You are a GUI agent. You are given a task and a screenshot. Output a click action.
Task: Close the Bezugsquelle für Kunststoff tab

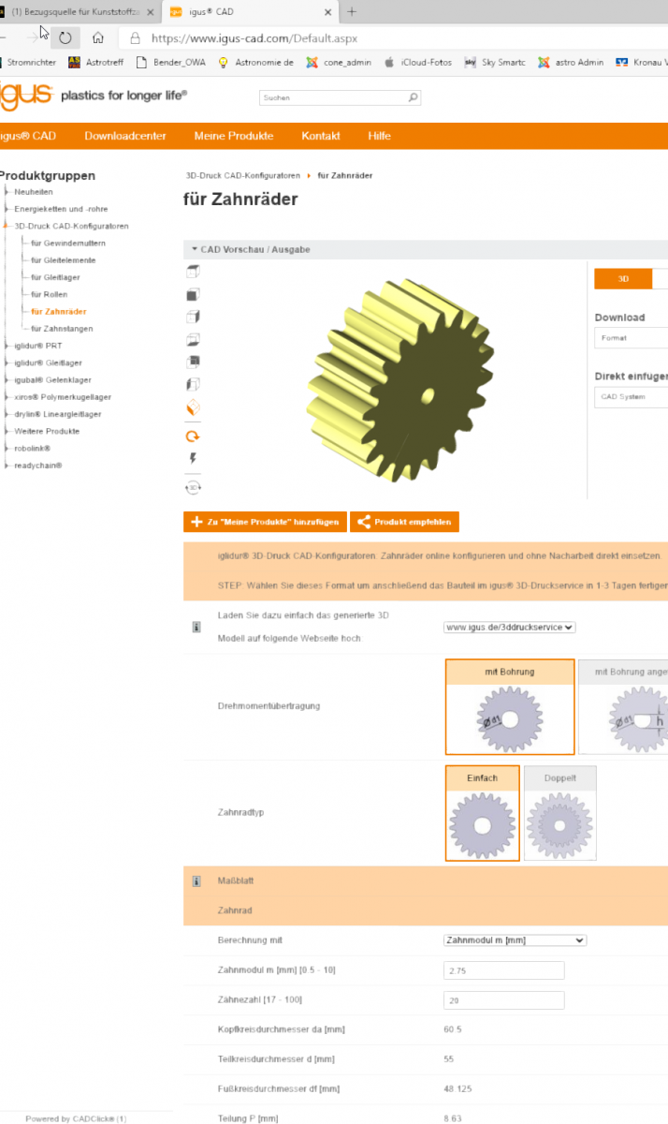[x=151, y=12]
